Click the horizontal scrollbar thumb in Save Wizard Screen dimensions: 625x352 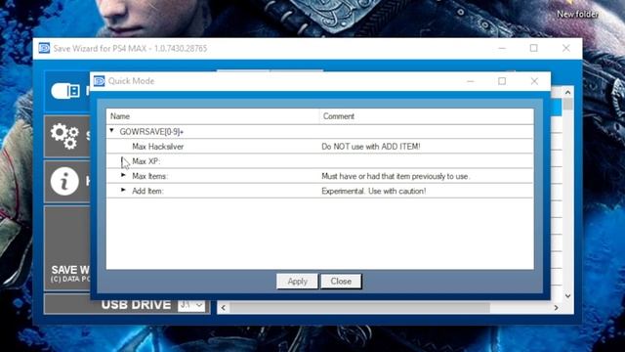point(360,308)
